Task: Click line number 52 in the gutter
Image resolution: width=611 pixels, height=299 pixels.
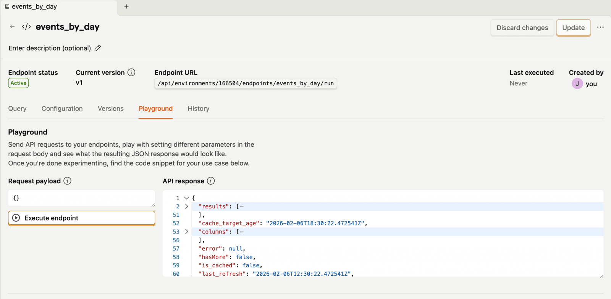Action: [x=176, y=223]
